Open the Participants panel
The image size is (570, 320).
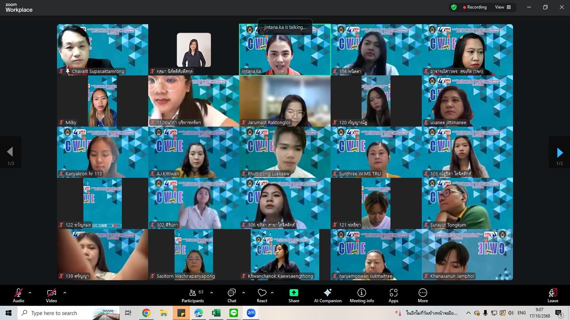click(x=192, y=295)
